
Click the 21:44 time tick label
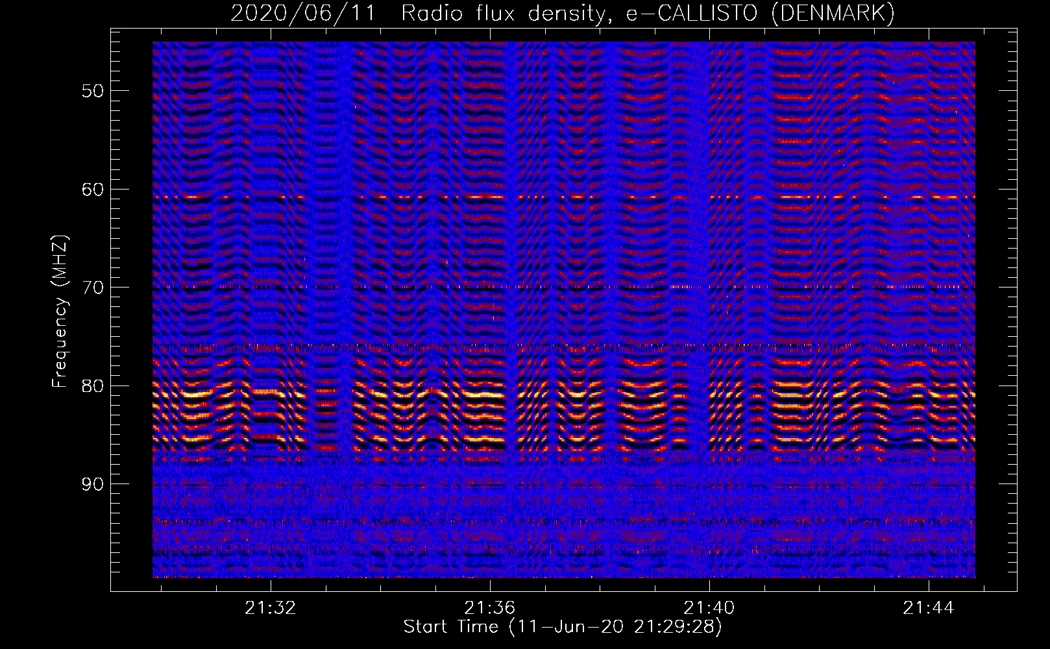[929, 607]
